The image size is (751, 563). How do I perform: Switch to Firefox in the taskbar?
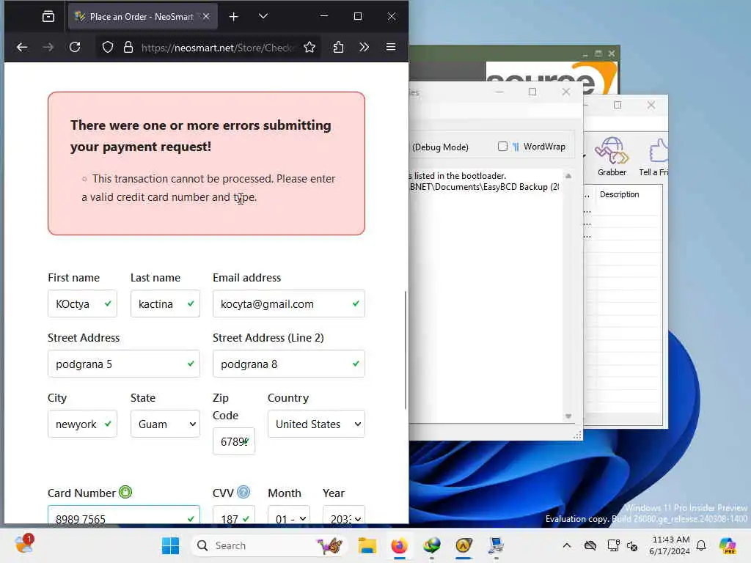tap(399, 545)
